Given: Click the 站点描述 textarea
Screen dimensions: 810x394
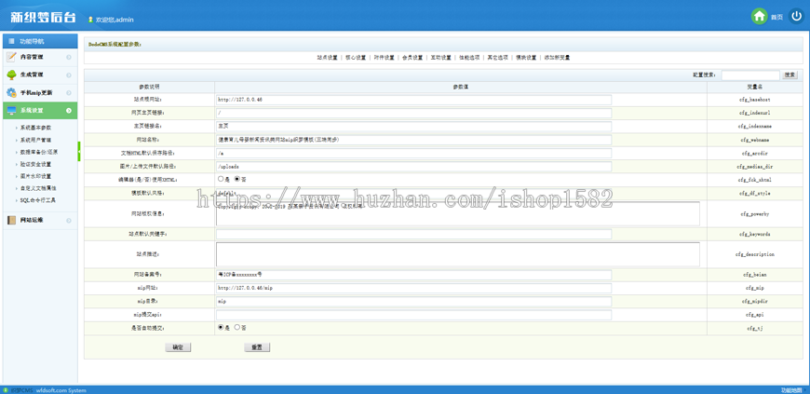Looking at the screenshot, I should (x=458, y=254).
